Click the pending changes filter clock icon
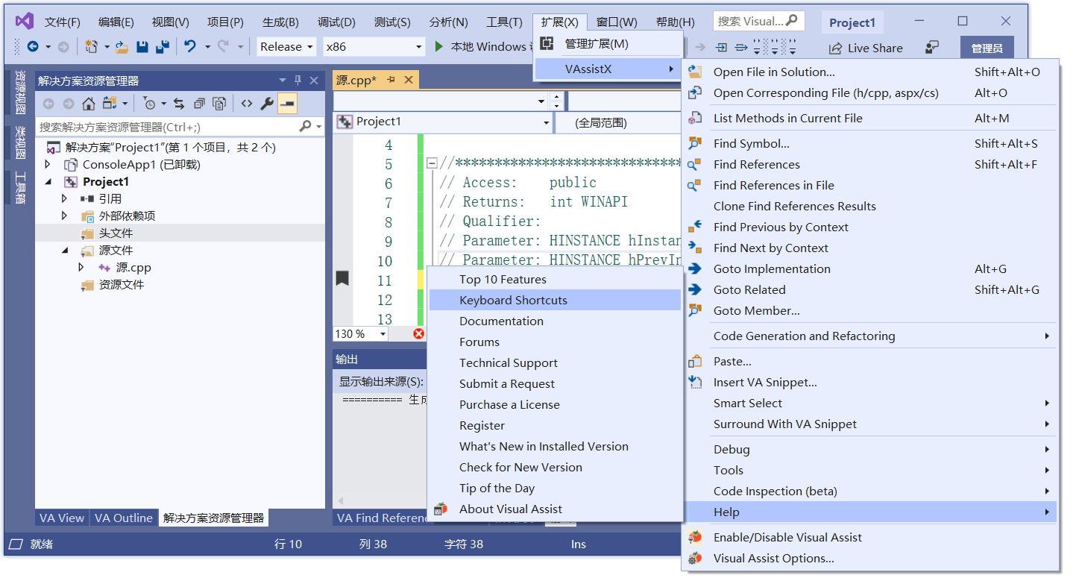This screenshot has height=581, width=1079. pyautogui.click(x=149, y=104)
